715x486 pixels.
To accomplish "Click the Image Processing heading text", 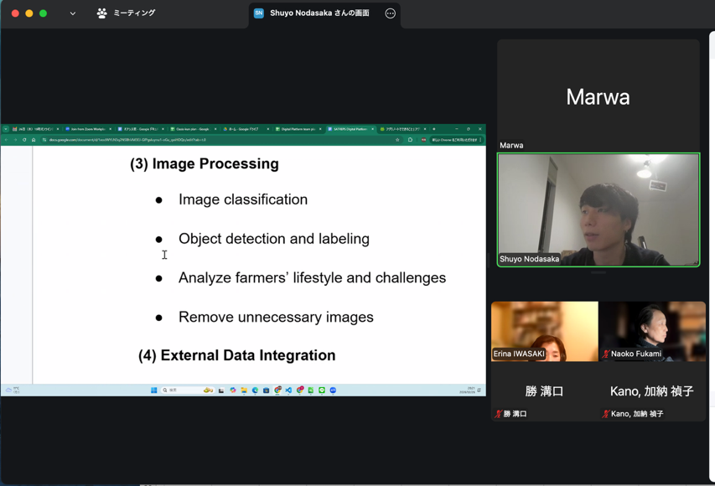I will (x=204, y=164).
